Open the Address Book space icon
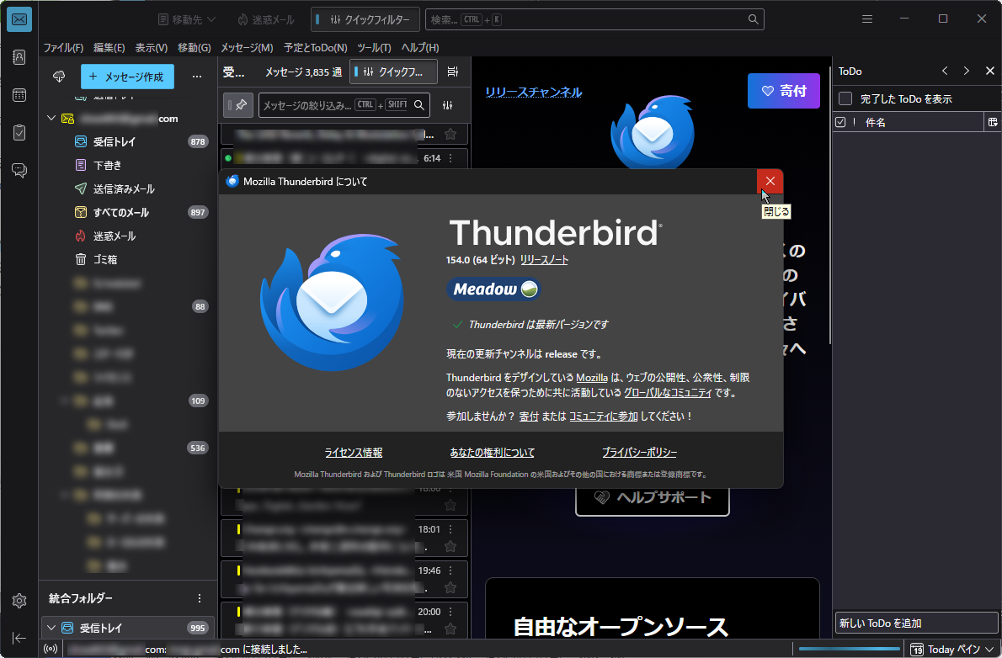The height and width of the screenshot is (658, 1002). tap(19, 57)
